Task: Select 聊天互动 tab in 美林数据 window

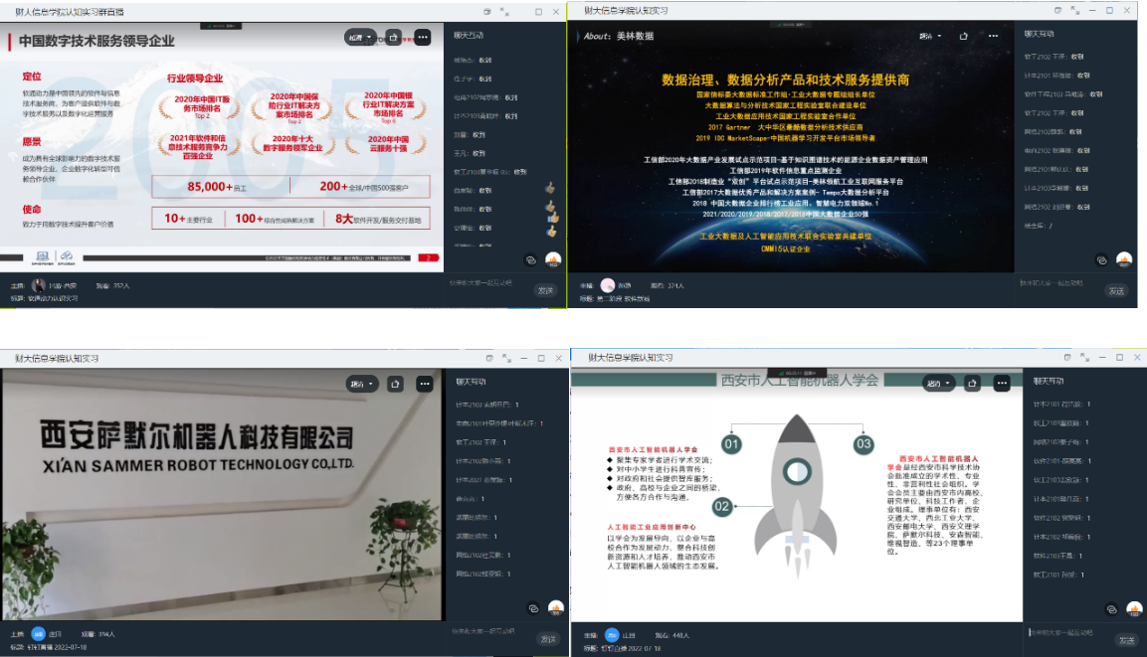Action: coord(1039,34)
